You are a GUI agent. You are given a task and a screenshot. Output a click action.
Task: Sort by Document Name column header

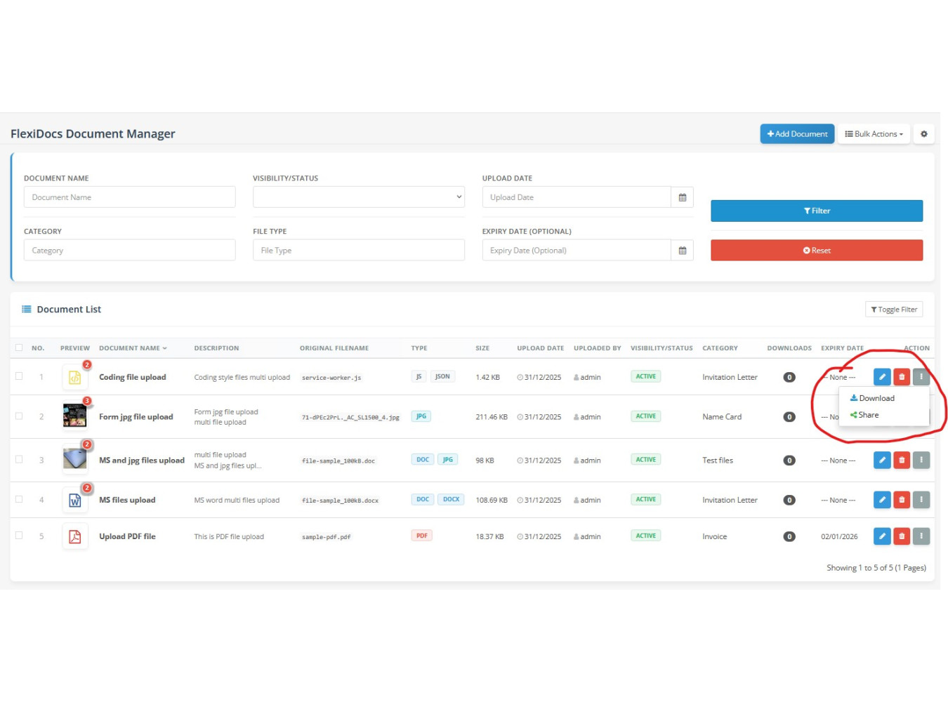click(132, 348)
